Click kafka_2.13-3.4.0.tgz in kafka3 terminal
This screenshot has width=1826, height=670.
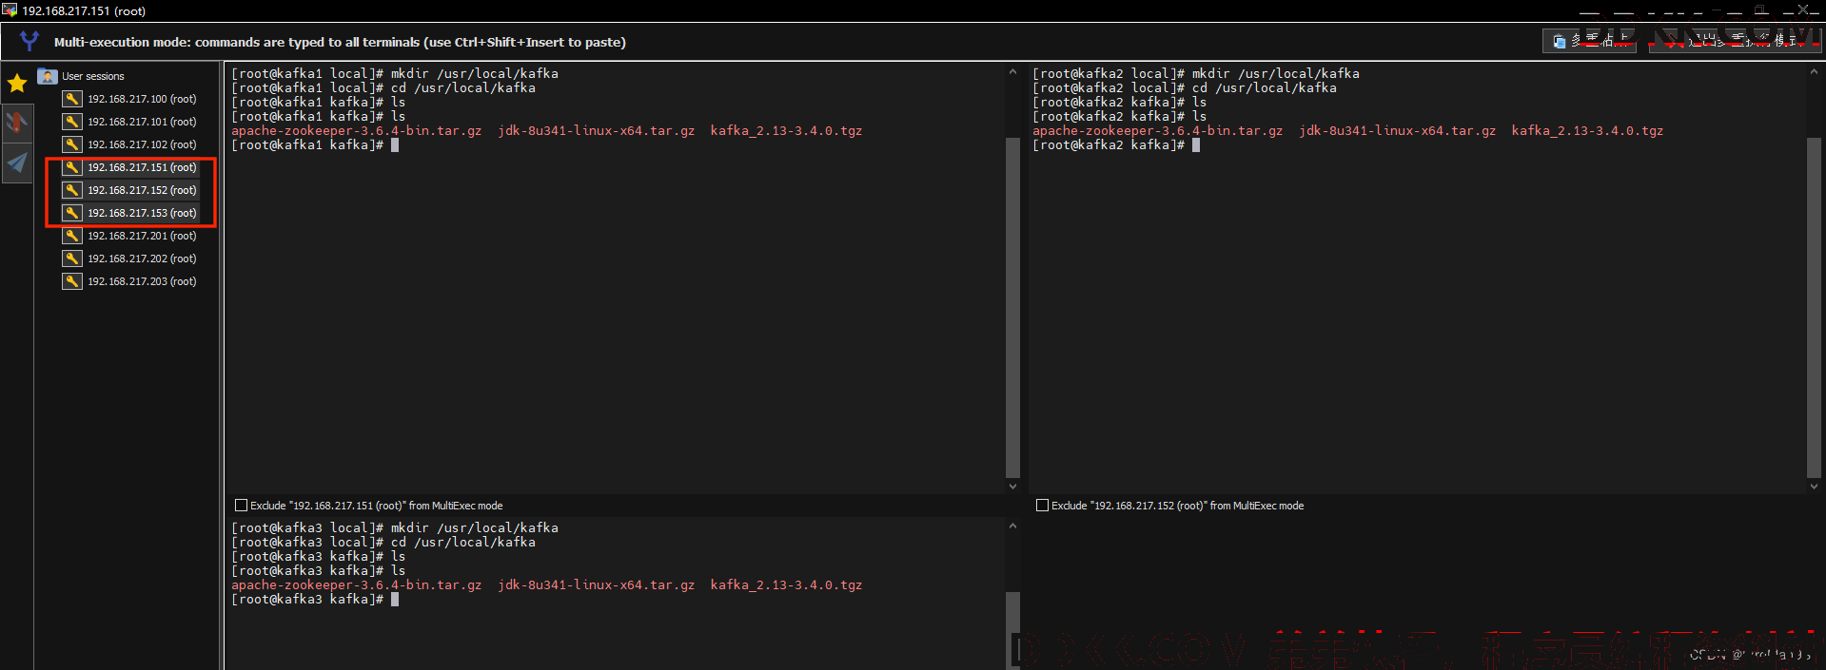pos(786,585)
